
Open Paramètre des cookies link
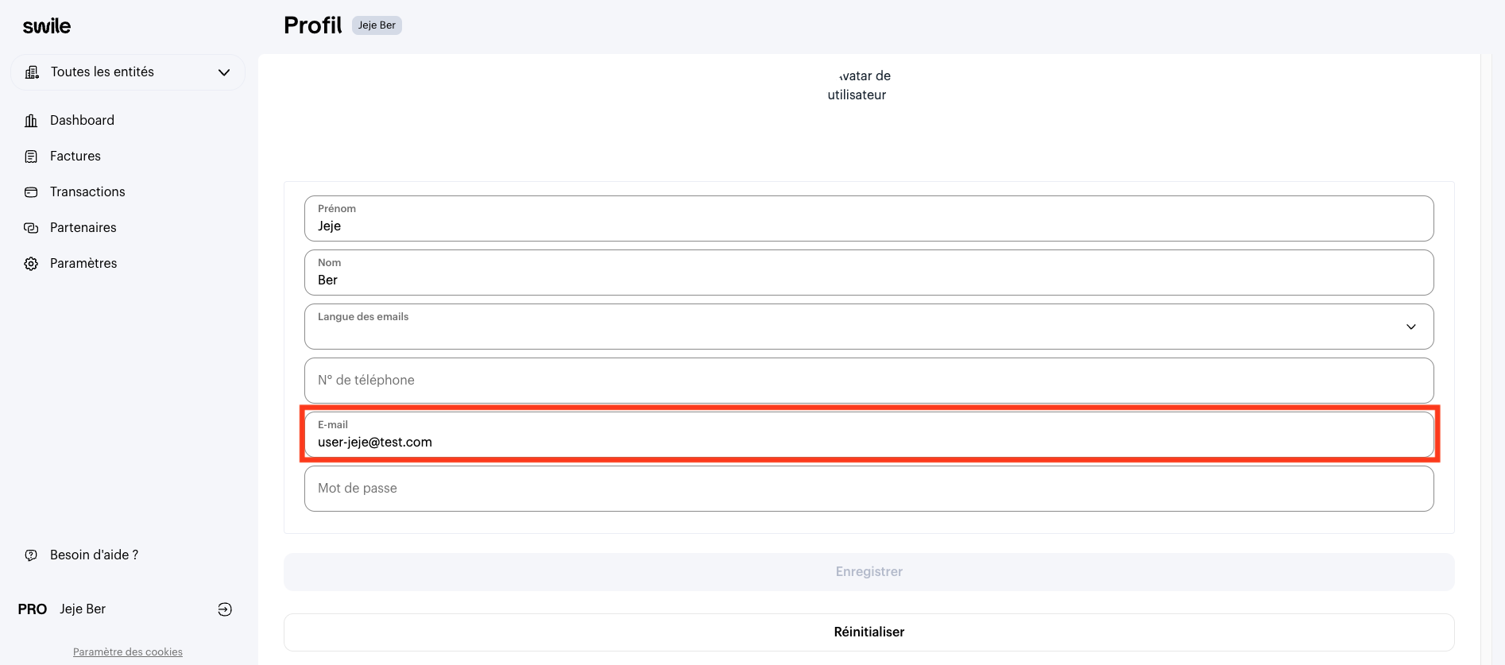pyautogui.click(x=128, y=652)
